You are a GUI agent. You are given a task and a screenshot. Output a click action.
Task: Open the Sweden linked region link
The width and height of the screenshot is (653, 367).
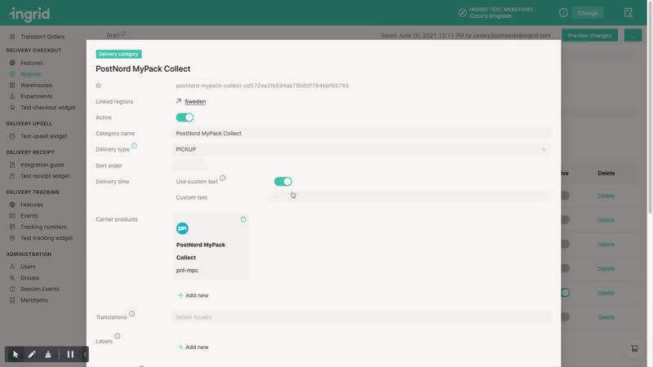(194, 102)
